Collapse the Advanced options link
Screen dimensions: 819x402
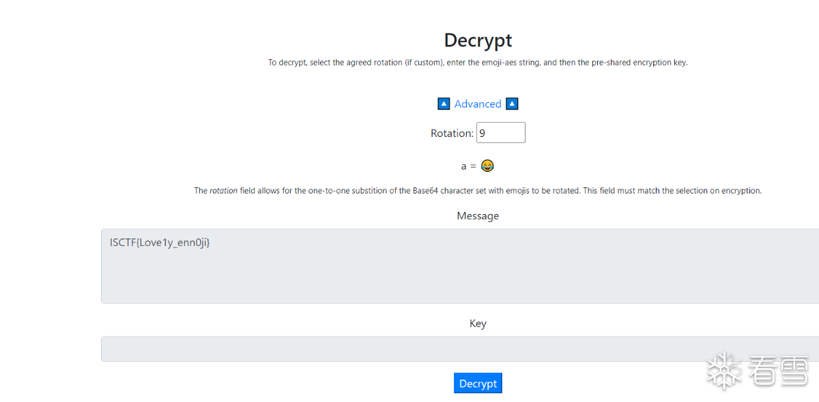click(x=478, y=104)
